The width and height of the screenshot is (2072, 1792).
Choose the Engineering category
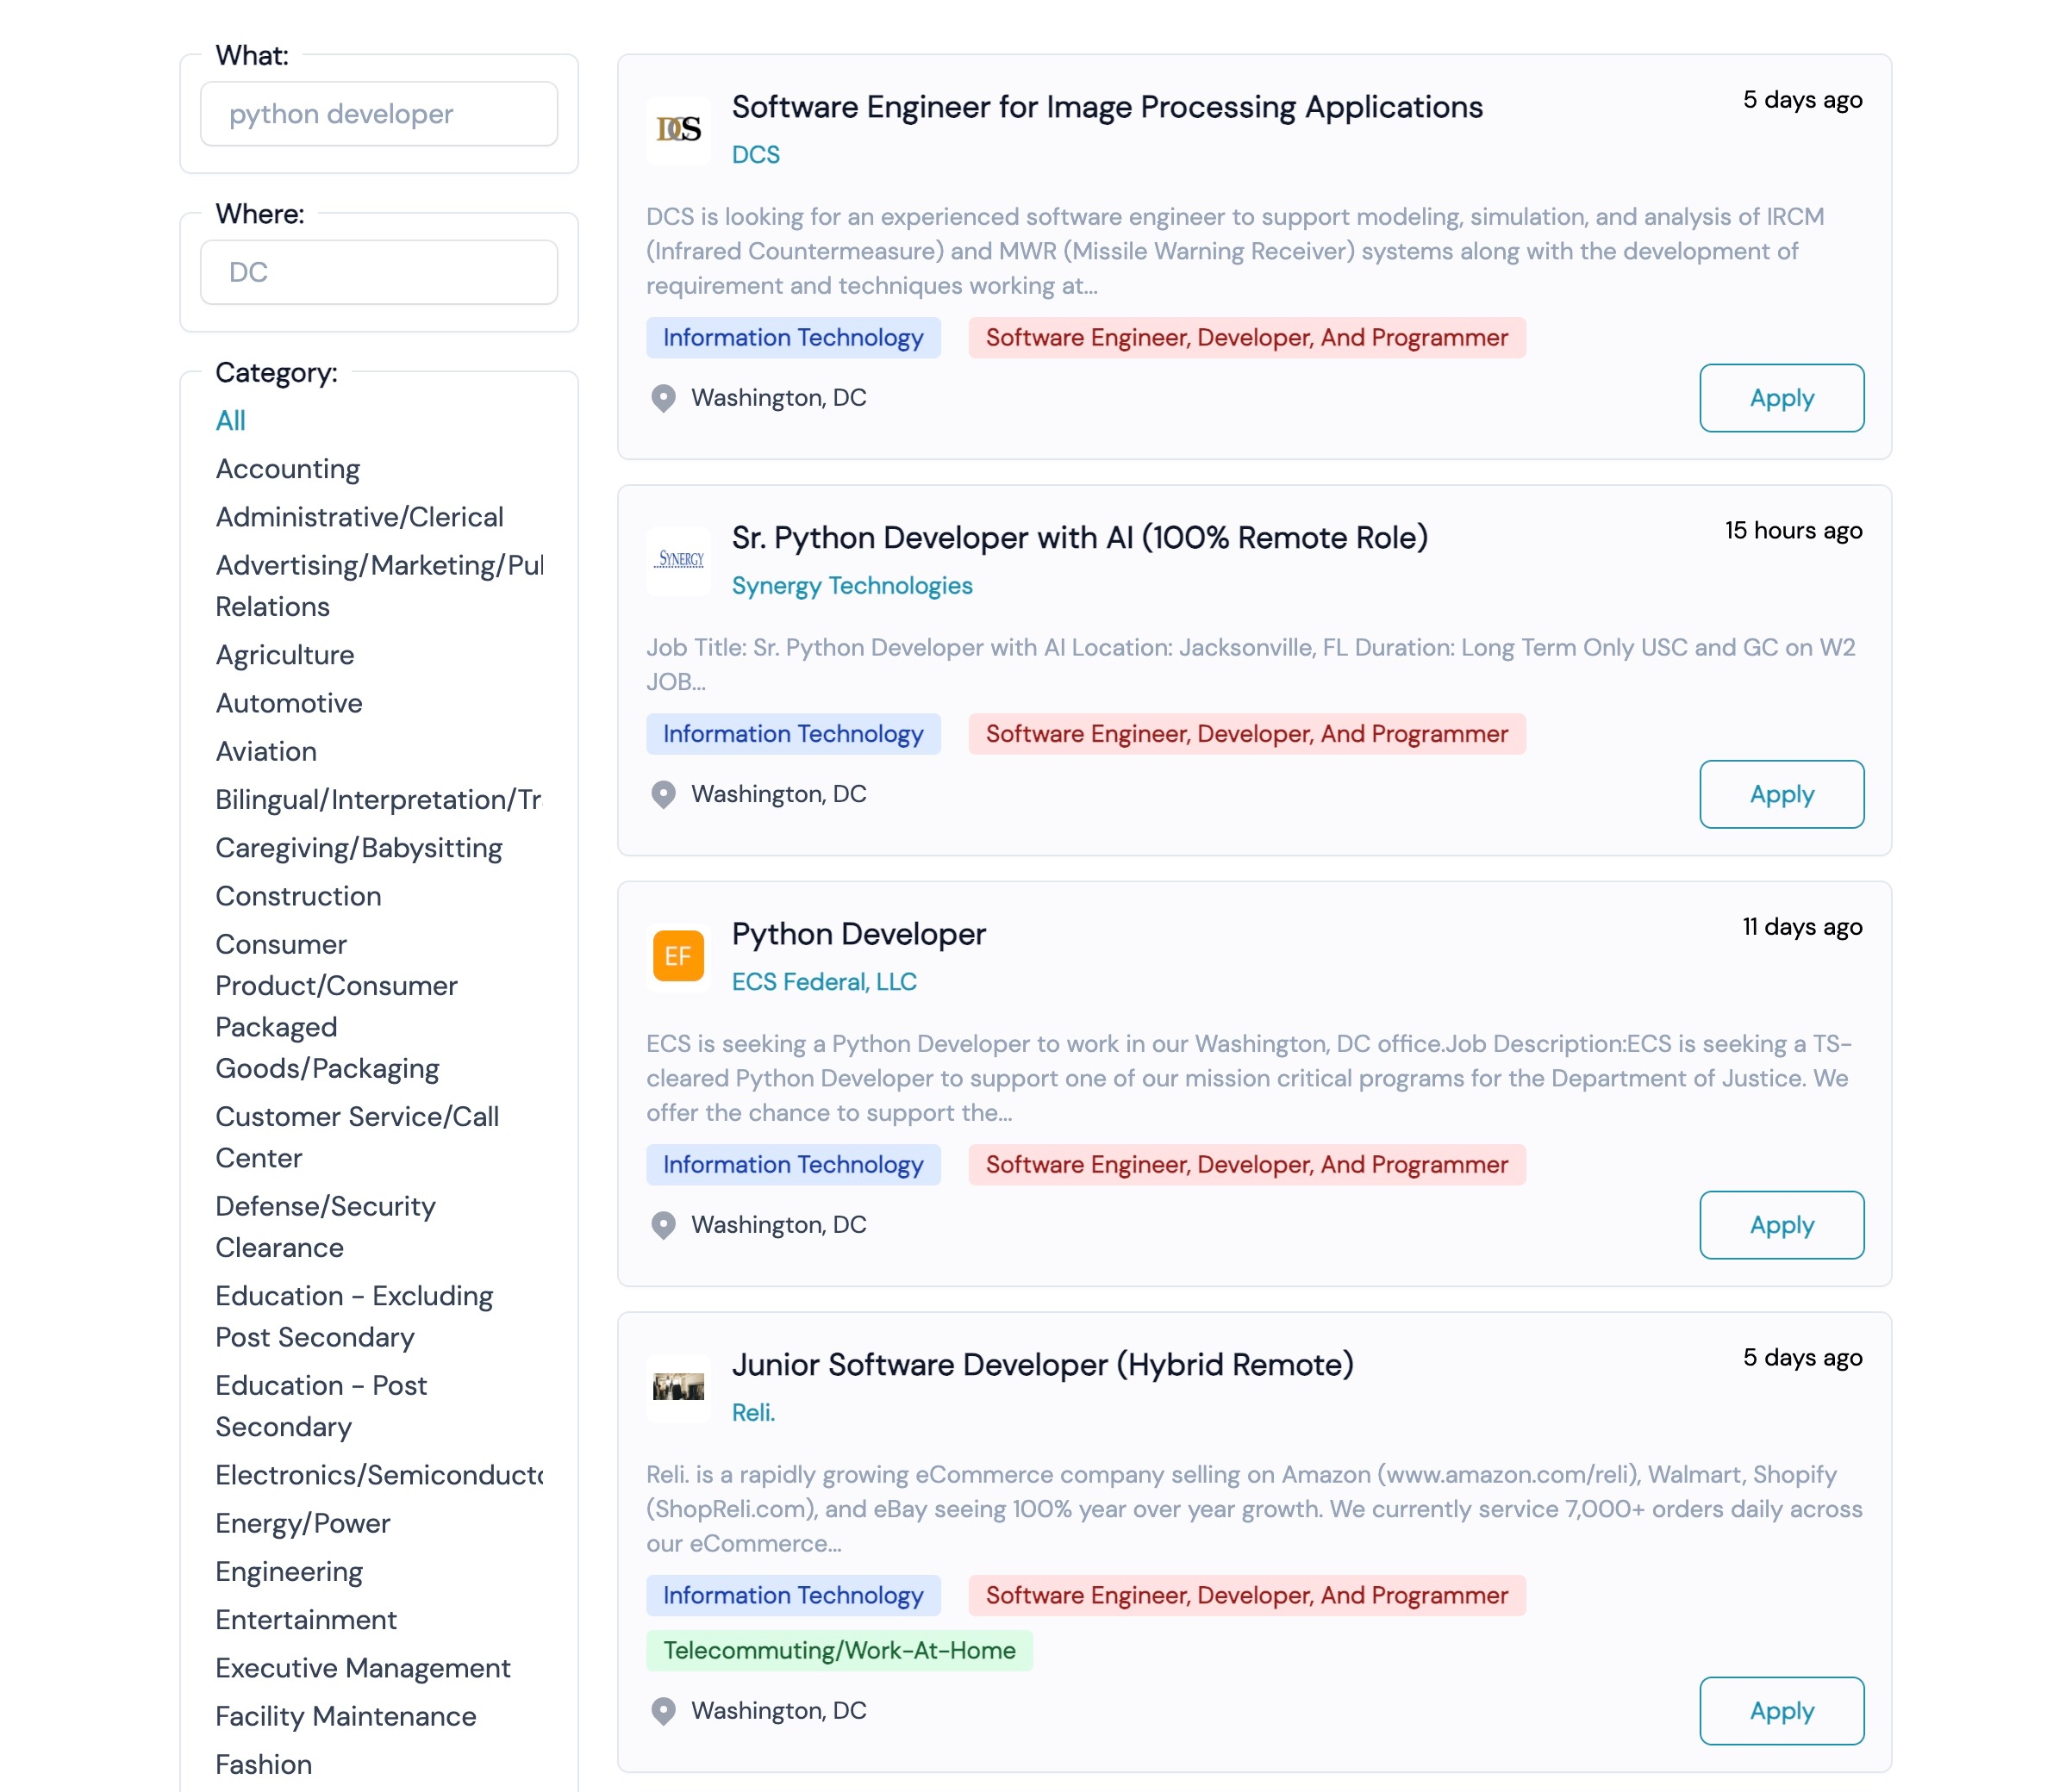point(289,1572)
